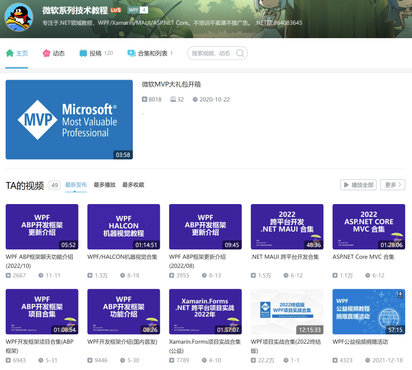The width and height of the screenshot is (412, 370).
Task: Click the penguin profile avatar
Action: [19, 17]
